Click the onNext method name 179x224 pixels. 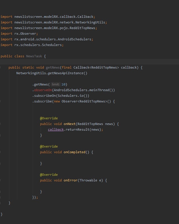click(x=70, y=124)
